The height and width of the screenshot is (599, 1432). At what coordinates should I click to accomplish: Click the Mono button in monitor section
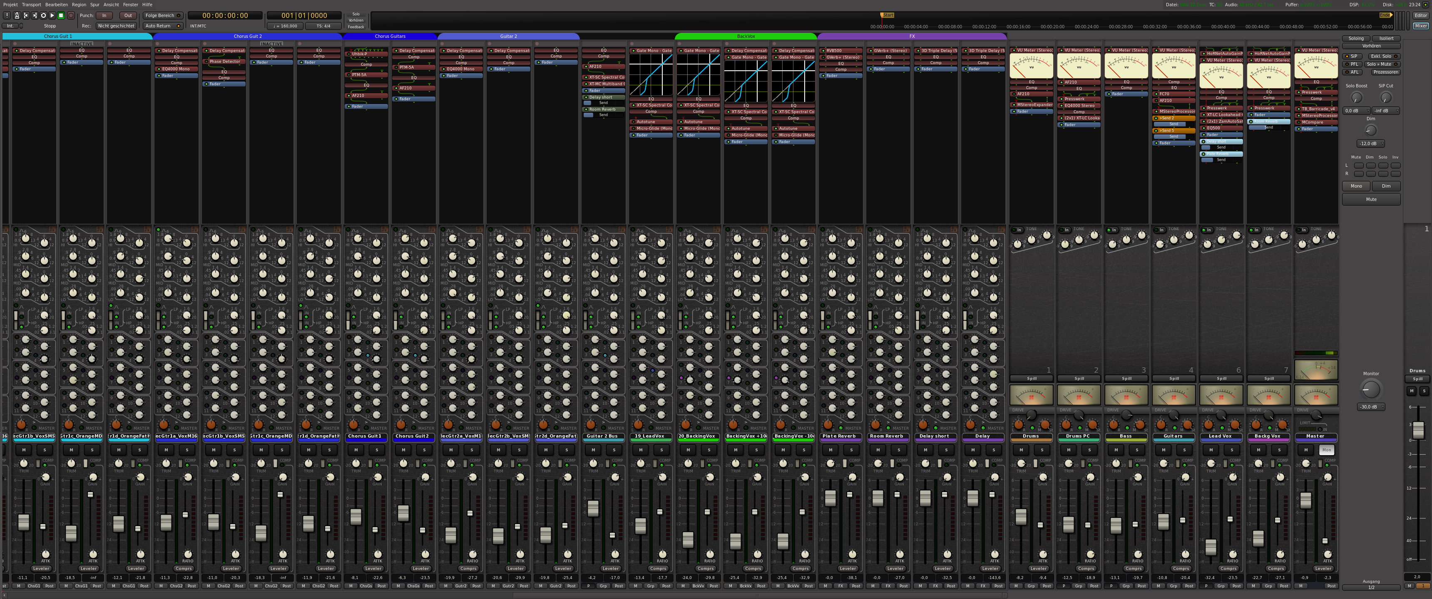click(1356, 186)
